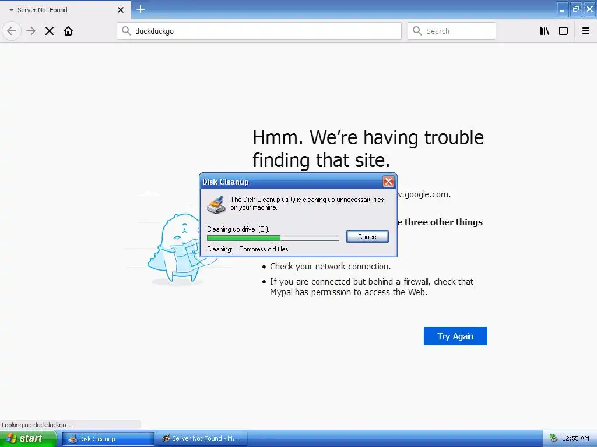Click the 12:55 AM taskbar clock

pos(575,439)
